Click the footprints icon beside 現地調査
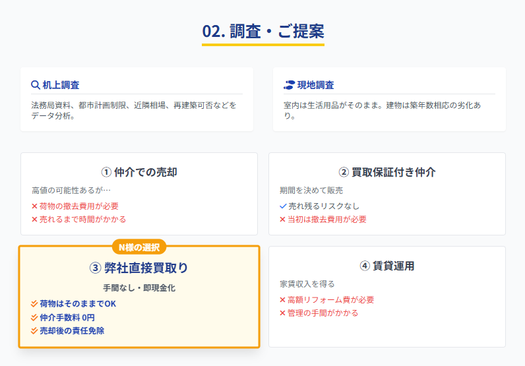The width and height of the screenshot is (525, 366). pos(289,85)
